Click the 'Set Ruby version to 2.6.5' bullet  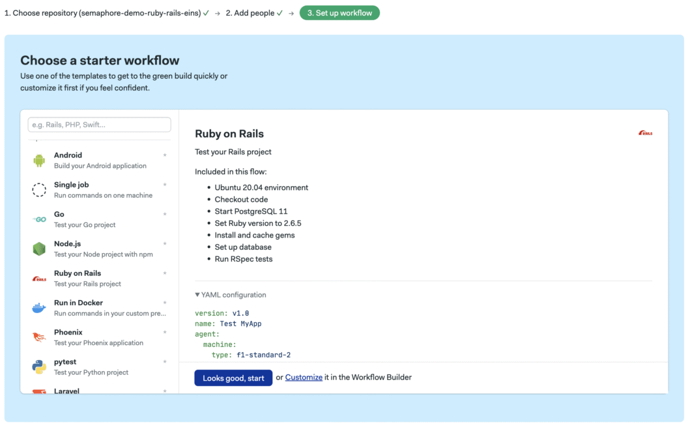coord(258,223)
